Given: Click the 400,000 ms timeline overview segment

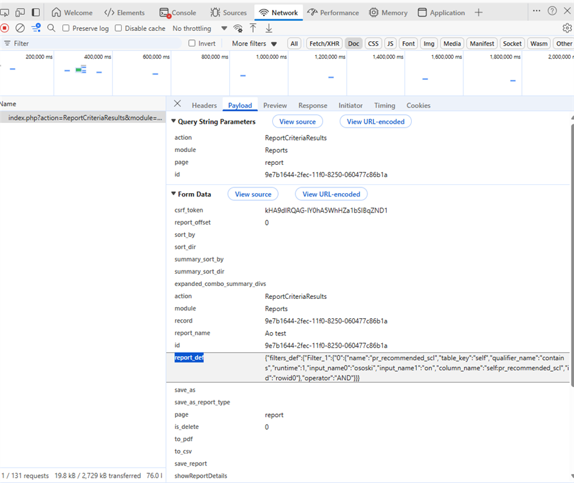Looking at the screenshot, I should pyautogui.click(x=84, y=72).
